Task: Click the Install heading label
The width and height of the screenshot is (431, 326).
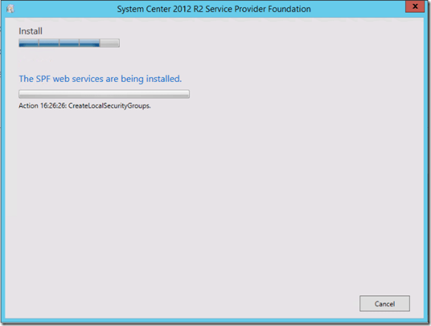Action: point(30,31)
